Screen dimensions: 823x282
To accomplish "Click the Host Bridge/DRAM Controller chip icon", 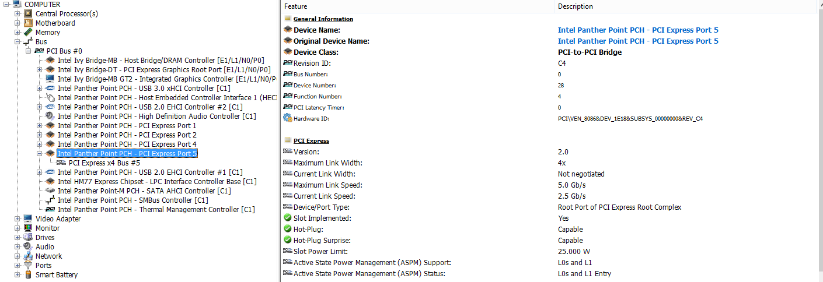I will [51, 60].
